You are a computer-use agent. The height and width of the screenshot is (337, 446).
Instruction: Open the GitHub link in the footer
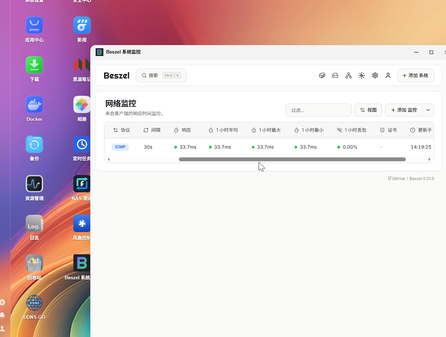pyautogui.click(x=397, y=179)
